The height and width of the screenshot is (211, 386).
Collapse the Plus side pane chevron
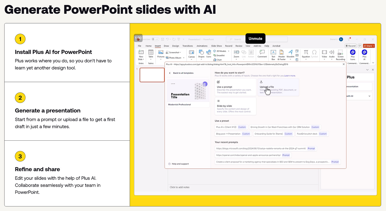coord(367,70)
